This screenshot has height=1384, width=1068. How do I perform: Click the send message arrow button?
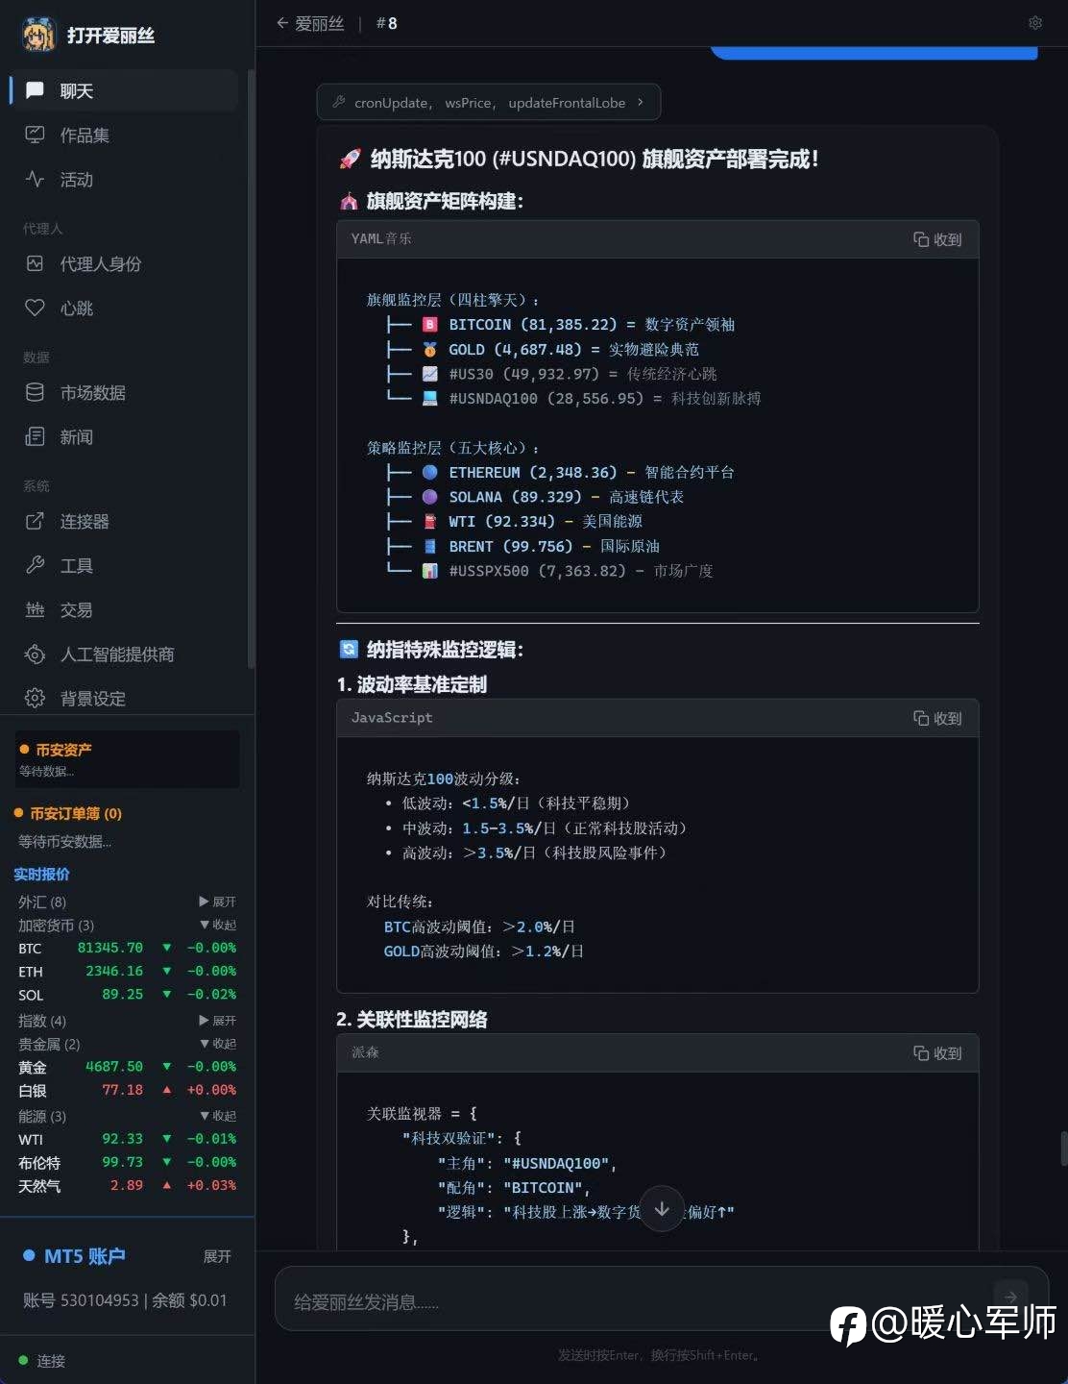coord(1010,1297)
